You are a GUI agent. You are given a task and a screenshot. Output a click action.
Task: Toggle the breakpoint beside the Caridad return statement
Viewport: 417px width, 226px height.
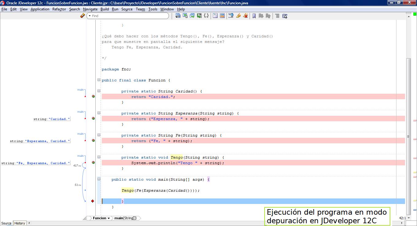tap(93, 96)
